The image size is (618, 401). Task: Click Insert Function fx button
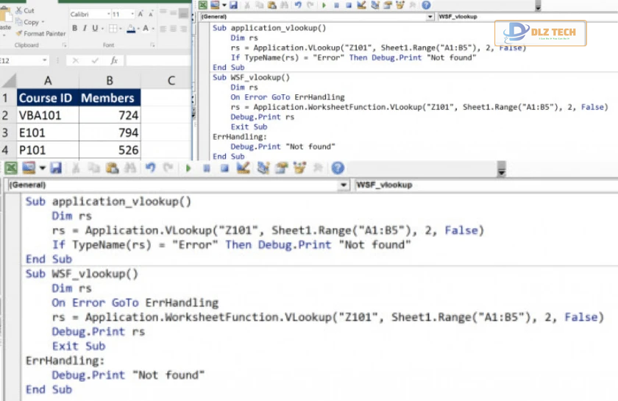pos(114,60)
